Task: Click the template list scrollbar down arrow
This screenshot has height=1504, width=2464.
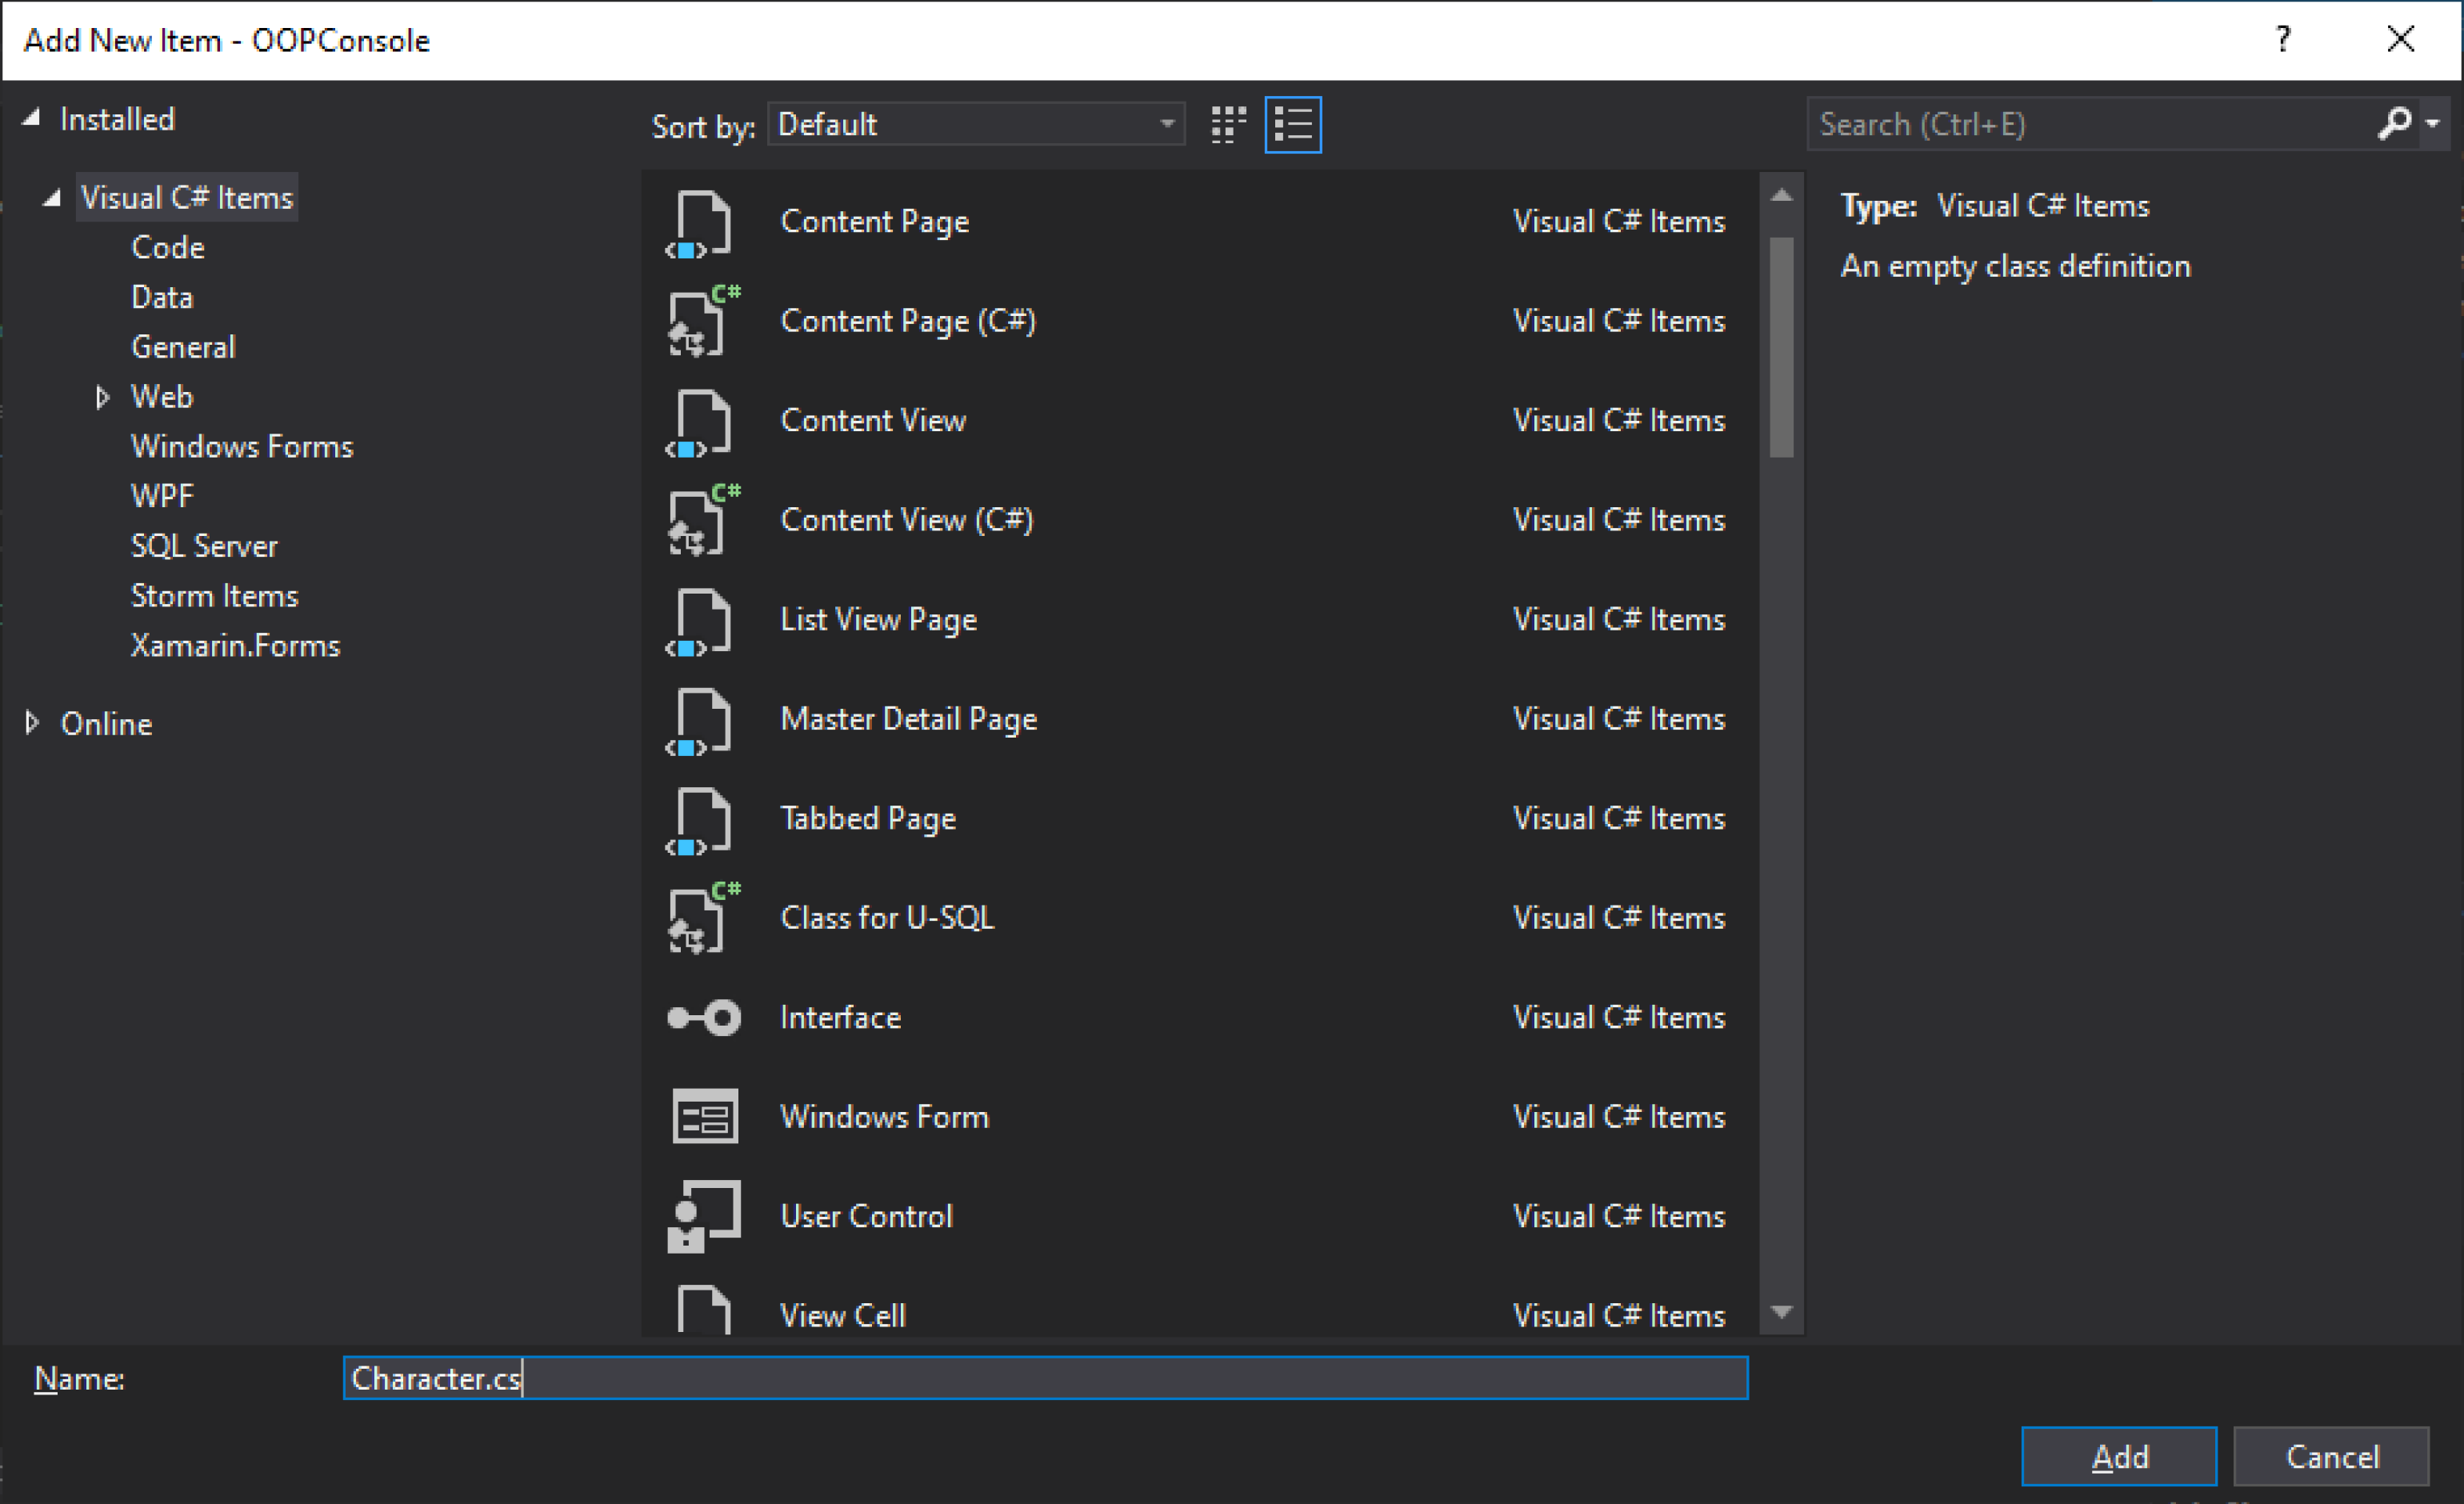Action: [x=1781, y=1312]
